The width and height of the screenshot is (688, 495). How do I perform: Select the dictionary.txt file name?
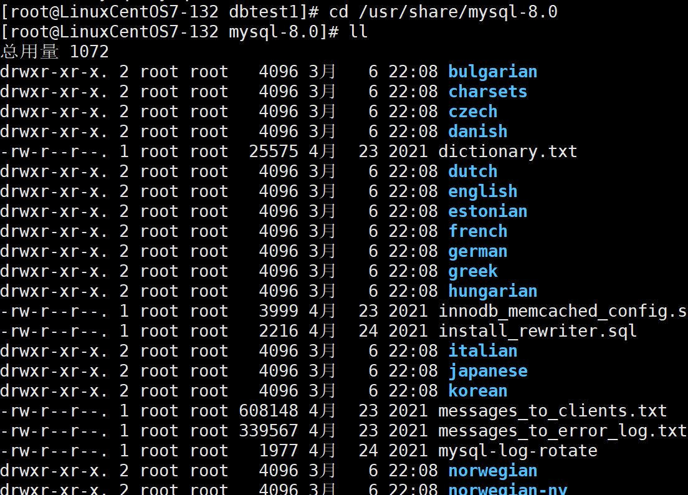point(507,151)
